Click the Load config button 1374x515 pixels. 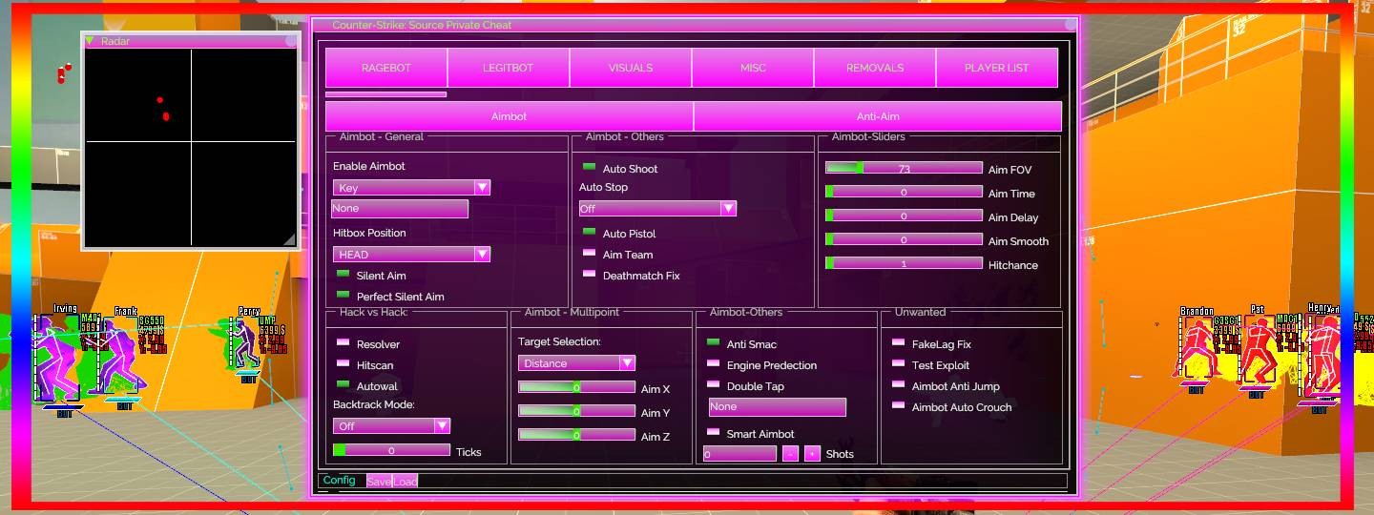coord(406,482)
